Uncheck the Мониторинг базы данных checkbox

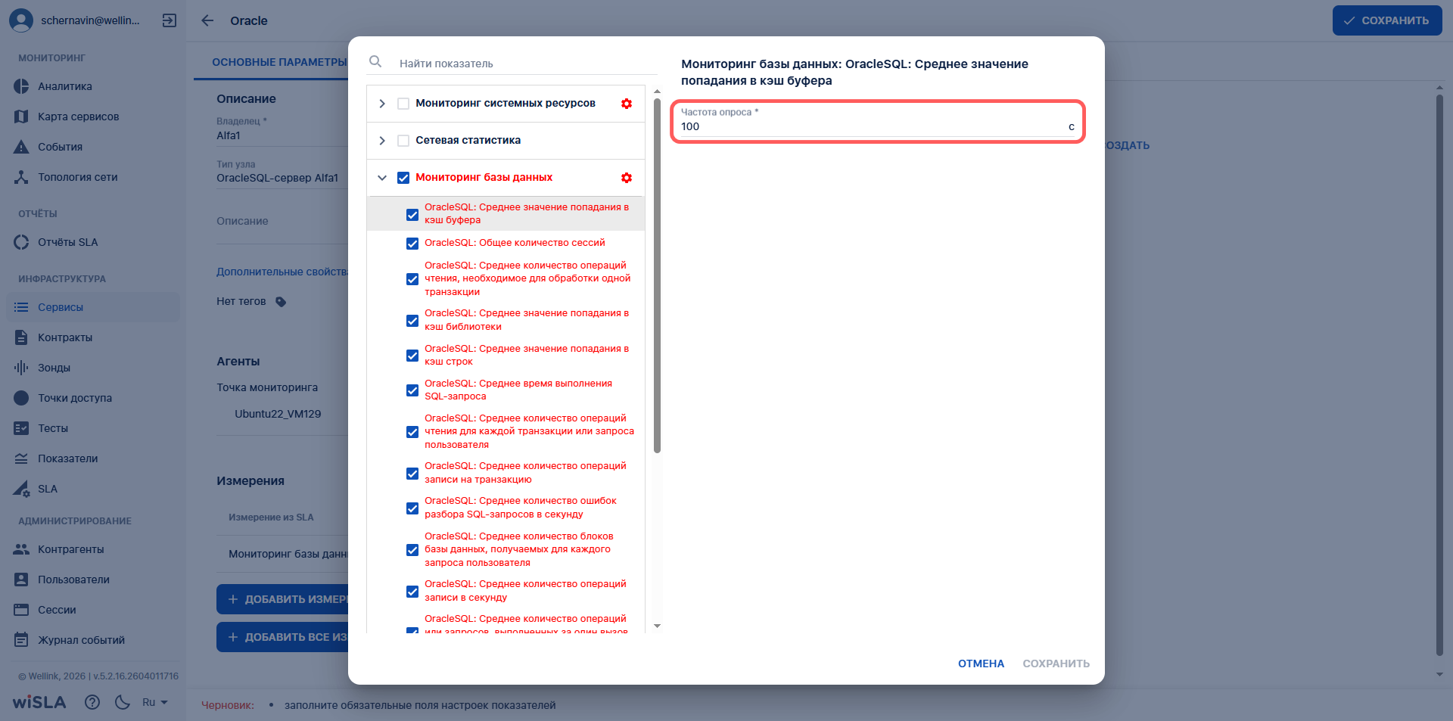[x=403, y=178]
